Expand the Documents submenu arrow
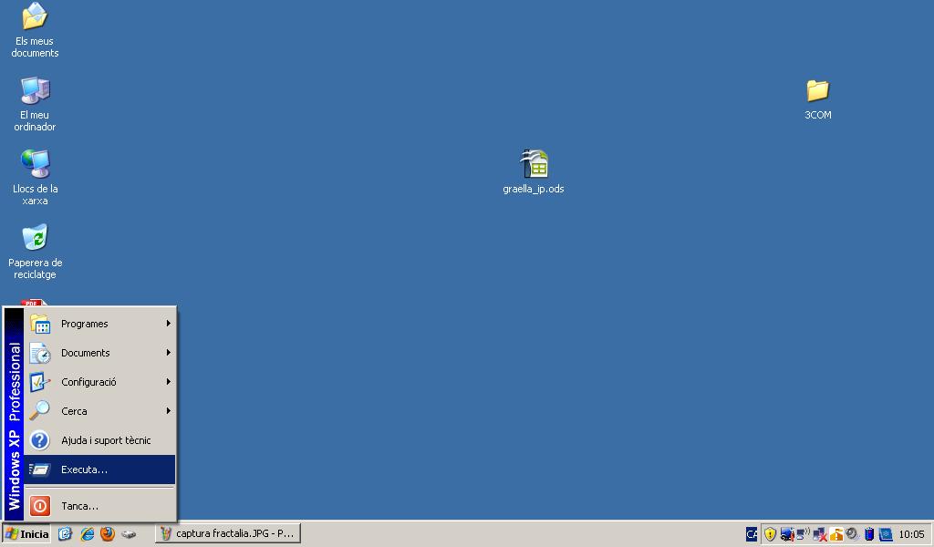Viewport: 934px width, 547px height. (x=169, y=353)
